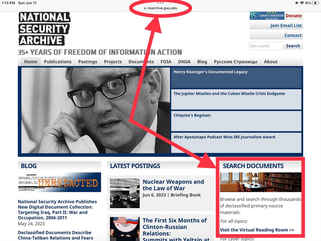Click the 35+ Years of Freedom tagline
This screenshot has width=321, height=241.
100,52
